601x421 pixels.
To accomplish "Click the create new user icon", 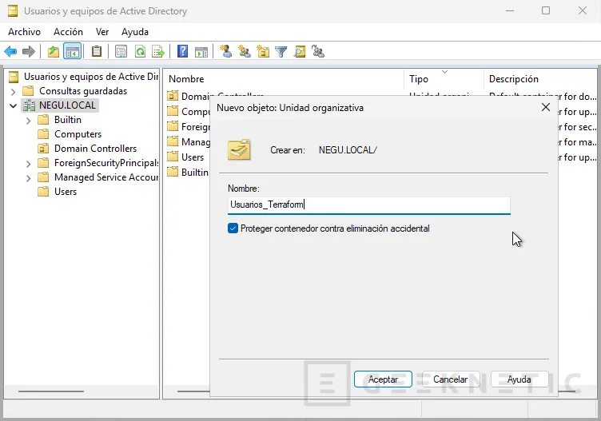I will [225, 51].
